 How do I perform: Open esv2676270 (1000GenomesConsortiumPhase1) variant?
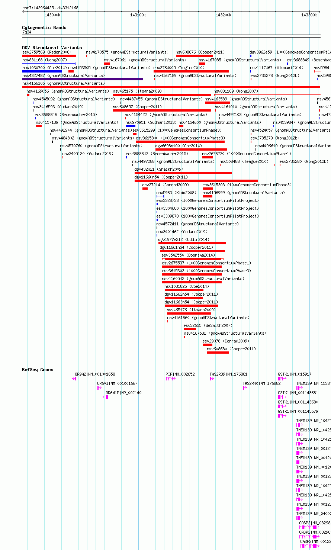[x=247, y=154]
